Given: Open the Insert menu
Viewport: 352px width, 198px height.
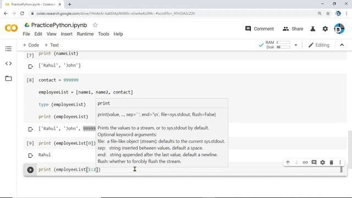Looking at the screenshot, I should 67,34.
